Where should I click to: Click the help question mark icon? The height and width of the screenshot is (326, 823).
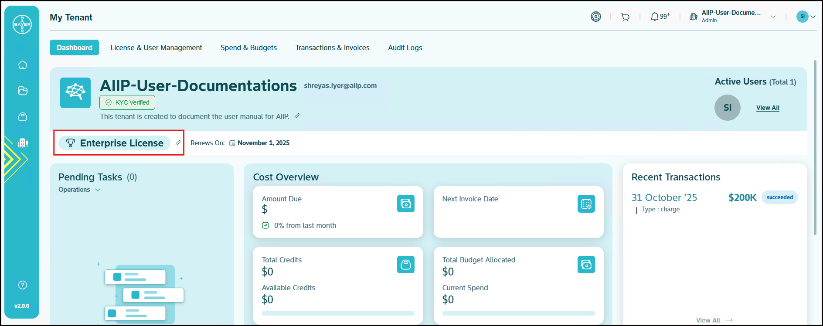coord(23,285)
